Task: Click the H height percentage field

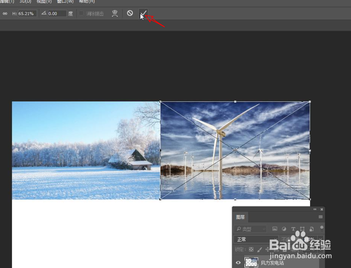Action: tap(27, 14)
